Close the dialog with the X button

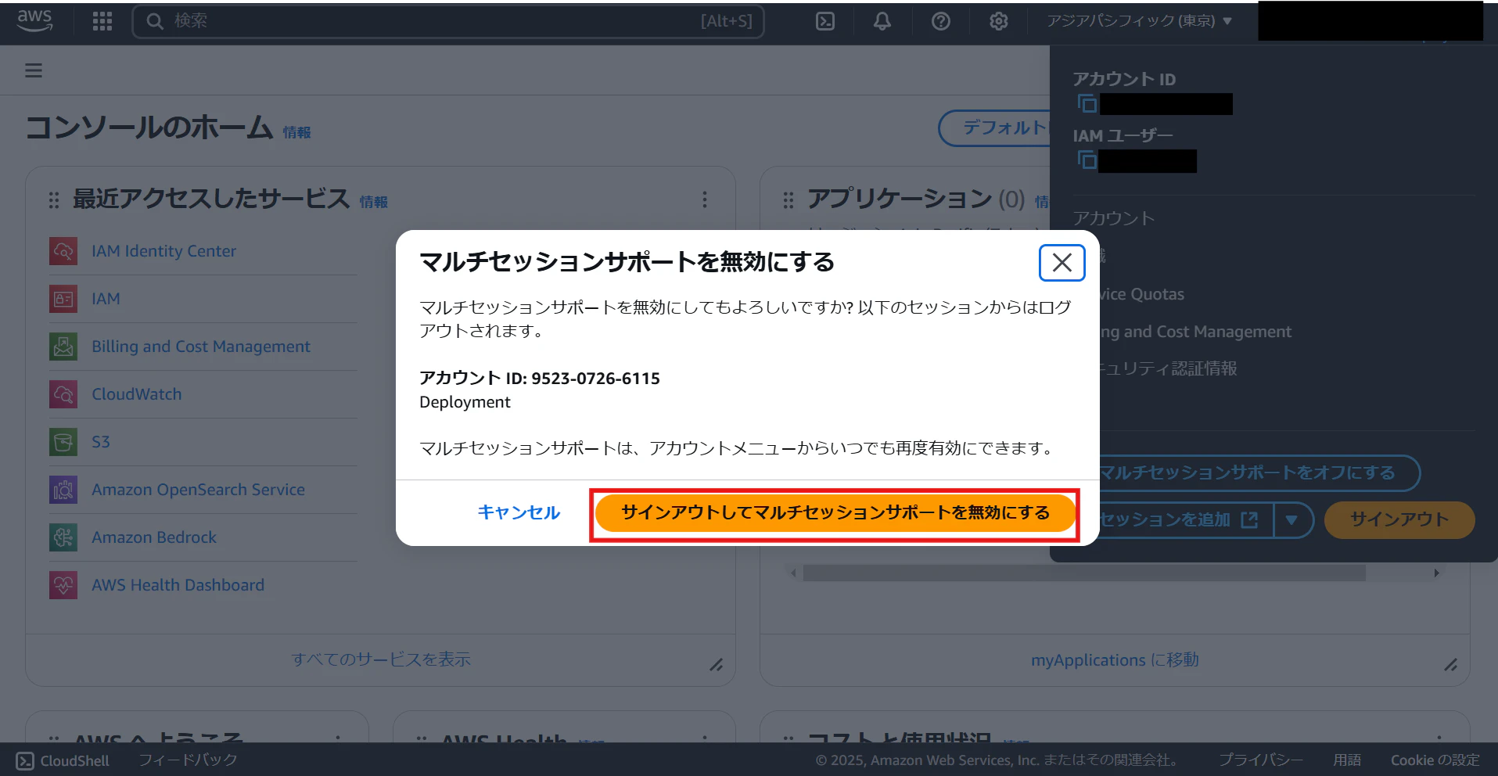pos(1062,262)
